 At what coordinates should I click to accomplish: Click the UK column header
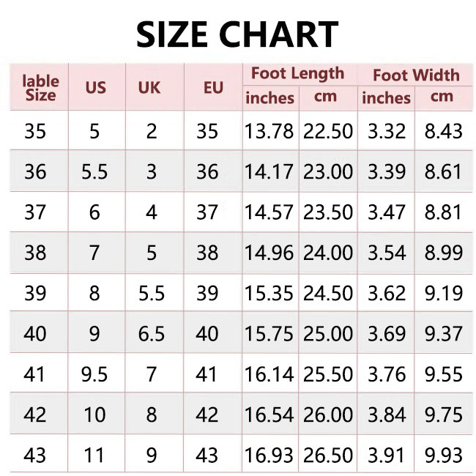point(149,88)
